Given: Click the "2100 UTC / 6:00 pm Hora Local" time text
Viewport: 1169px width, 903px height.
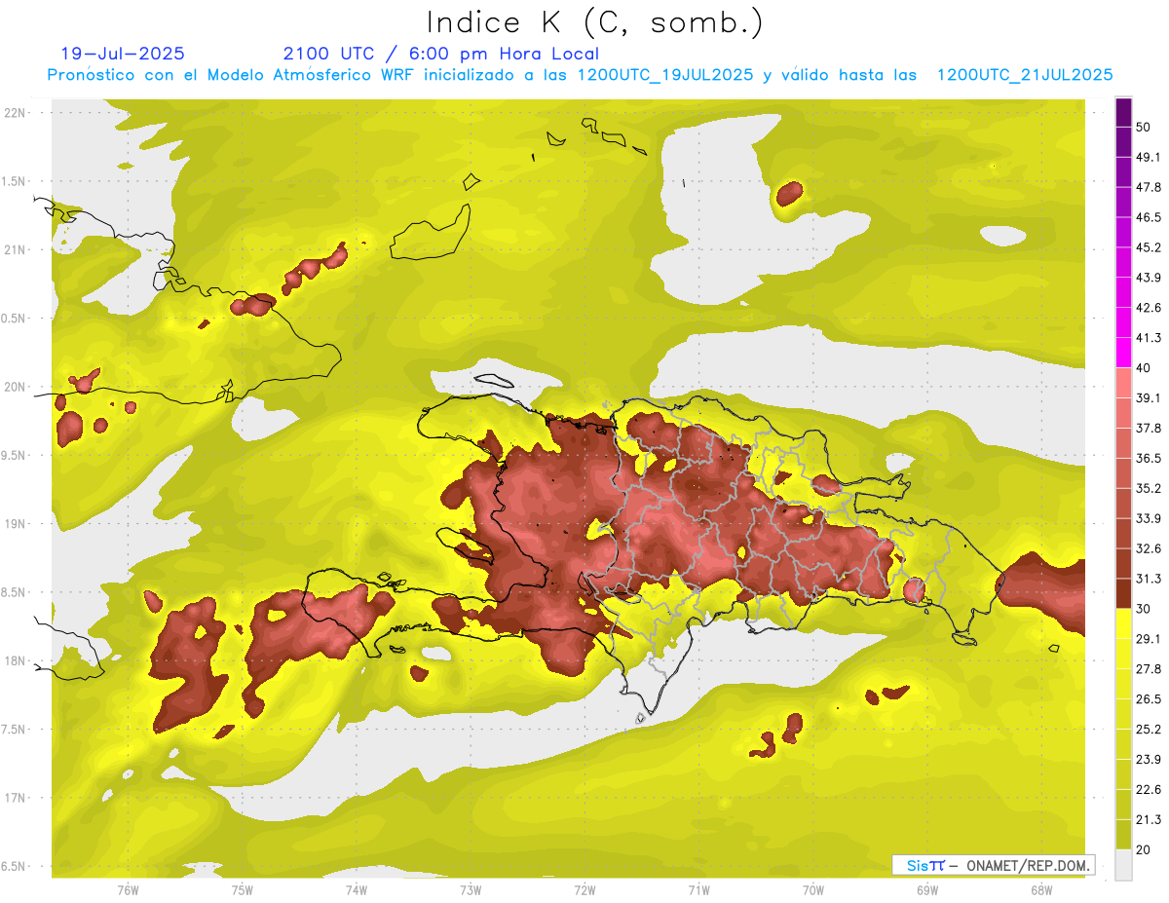Looking at the screenshot, I should (x=440, y=54).
